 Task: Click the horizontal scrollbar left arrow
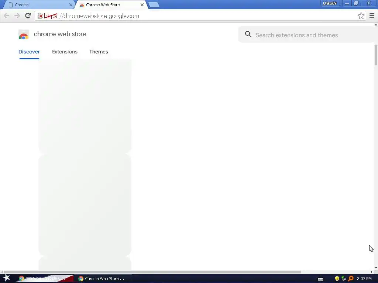[2, 272]
